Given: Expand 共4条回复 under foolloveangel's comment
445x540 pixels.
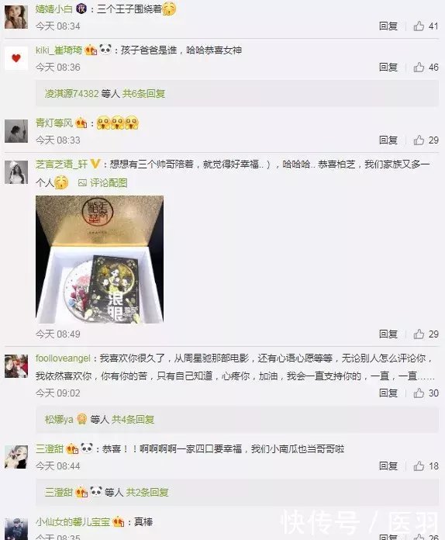Looking at the screenshot, I should point(133,420).
